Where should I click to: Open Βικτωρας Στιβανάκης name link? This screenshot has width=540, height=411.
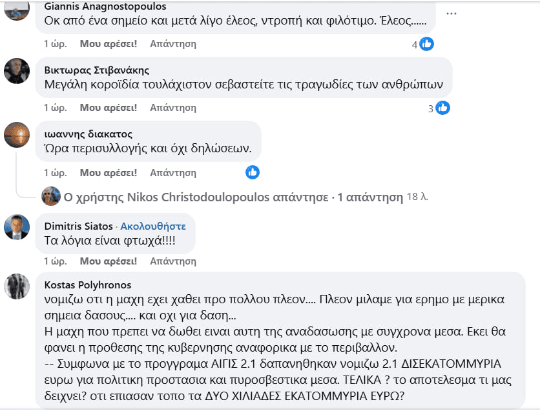pyautogui.click(x=97, y=70)
